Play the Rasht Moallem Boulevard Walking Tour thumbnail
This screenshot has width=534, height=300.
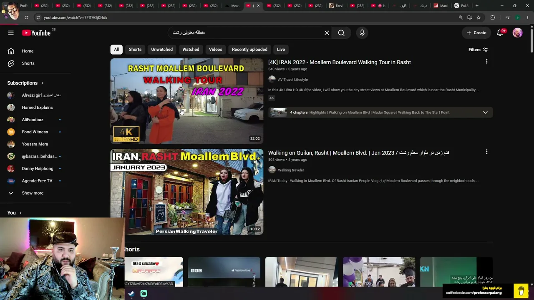187,101
